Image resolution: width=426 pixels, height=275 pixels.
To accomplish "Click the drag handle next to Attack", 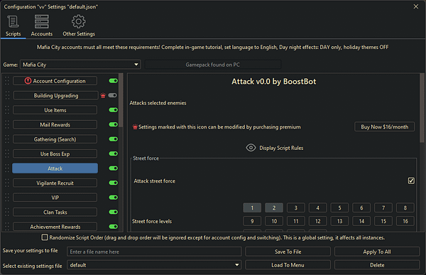I will [x=7, y=168].
